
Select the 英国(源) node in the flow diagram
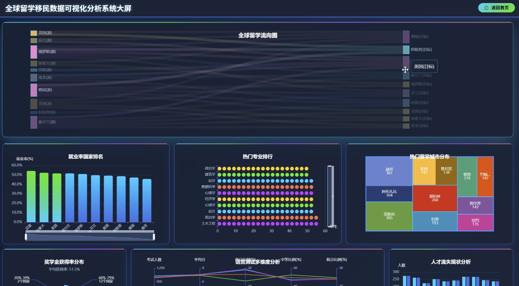33,33
